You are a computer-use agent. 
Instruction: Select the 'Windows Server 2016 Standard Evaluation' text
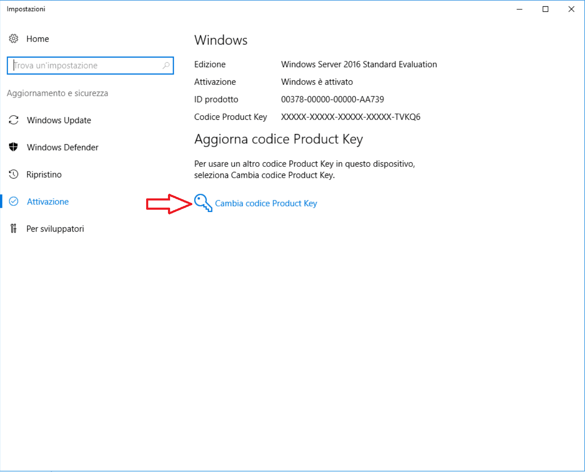pos(359,64)
